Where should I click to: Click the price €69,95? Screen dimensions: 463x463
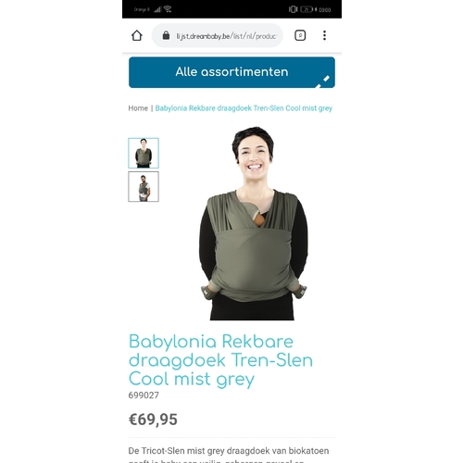pos(153,419)
